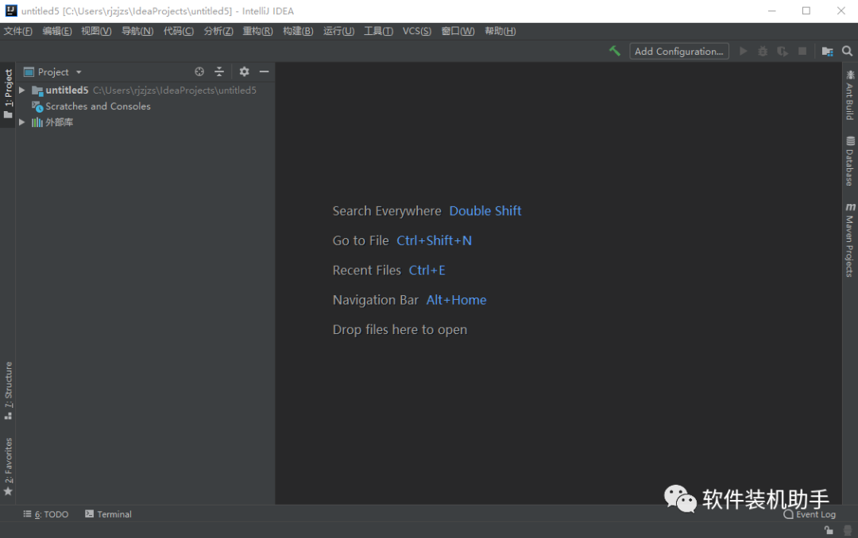Open the 代码(C) menu

coord(179,31)
